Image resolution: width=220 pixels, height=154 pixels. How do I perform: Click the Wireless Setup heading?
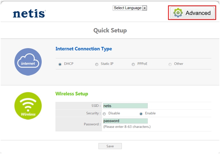tap(72, 94)
